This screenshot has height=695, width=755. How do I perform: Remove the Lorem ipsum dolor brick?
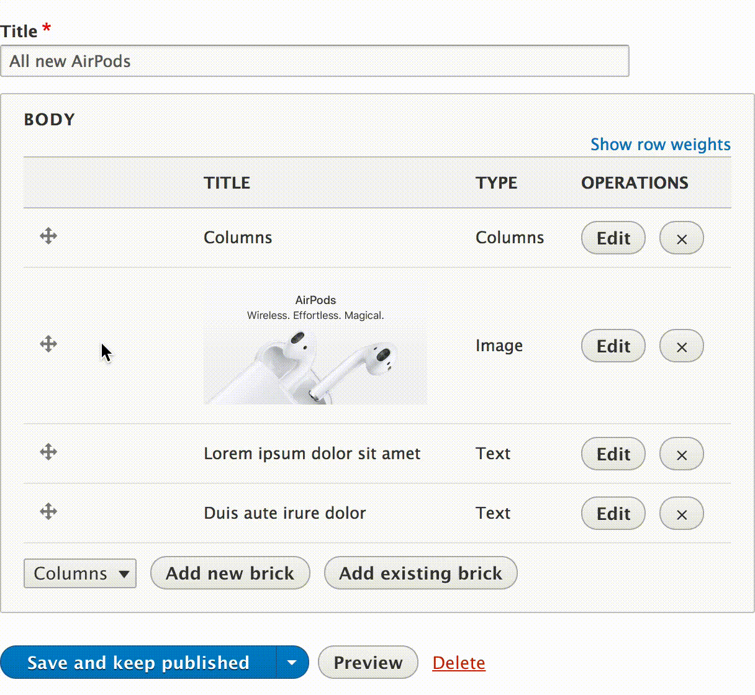(x=681, y=454)
